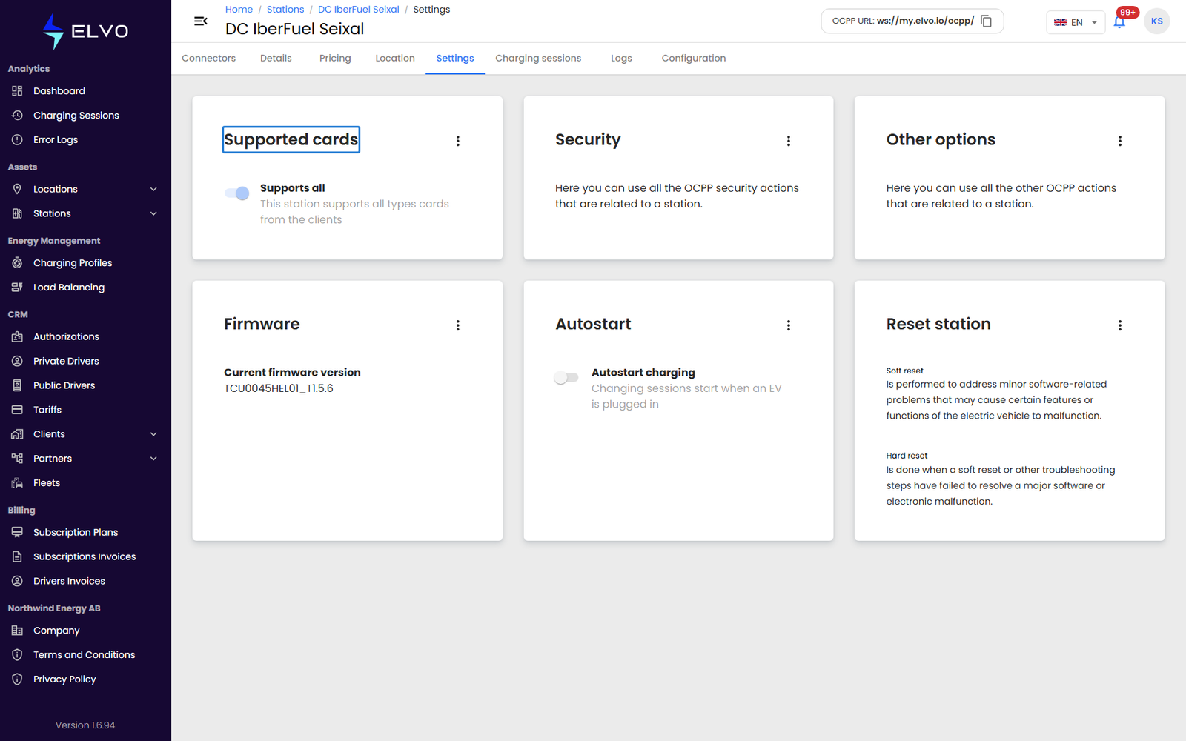1186x741 pixels.
Task: Click the Subscription Plans sidebar icon
Action: pyautogui.click(x=17, y=532)
